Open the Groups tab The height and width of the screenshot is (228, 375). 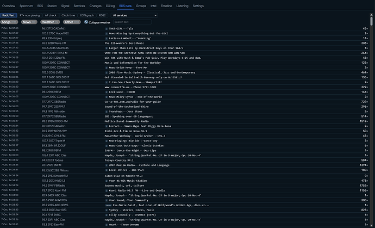coord(141,6)
